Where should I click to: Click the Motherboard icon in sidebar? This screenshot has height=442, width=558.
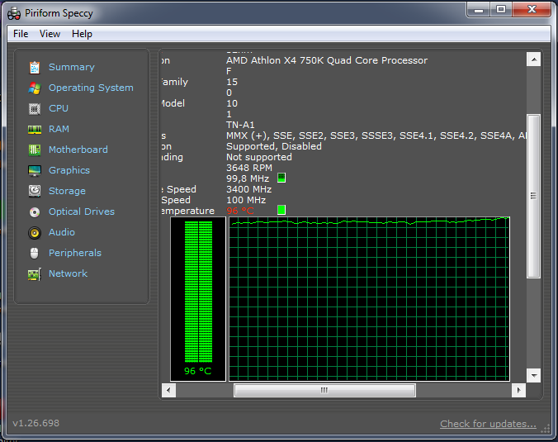click(x=34, y=150)
